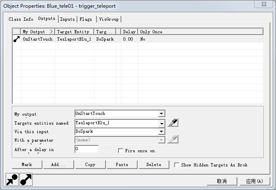Copy the selected output
276x190 pixels.
click(90, 164)
